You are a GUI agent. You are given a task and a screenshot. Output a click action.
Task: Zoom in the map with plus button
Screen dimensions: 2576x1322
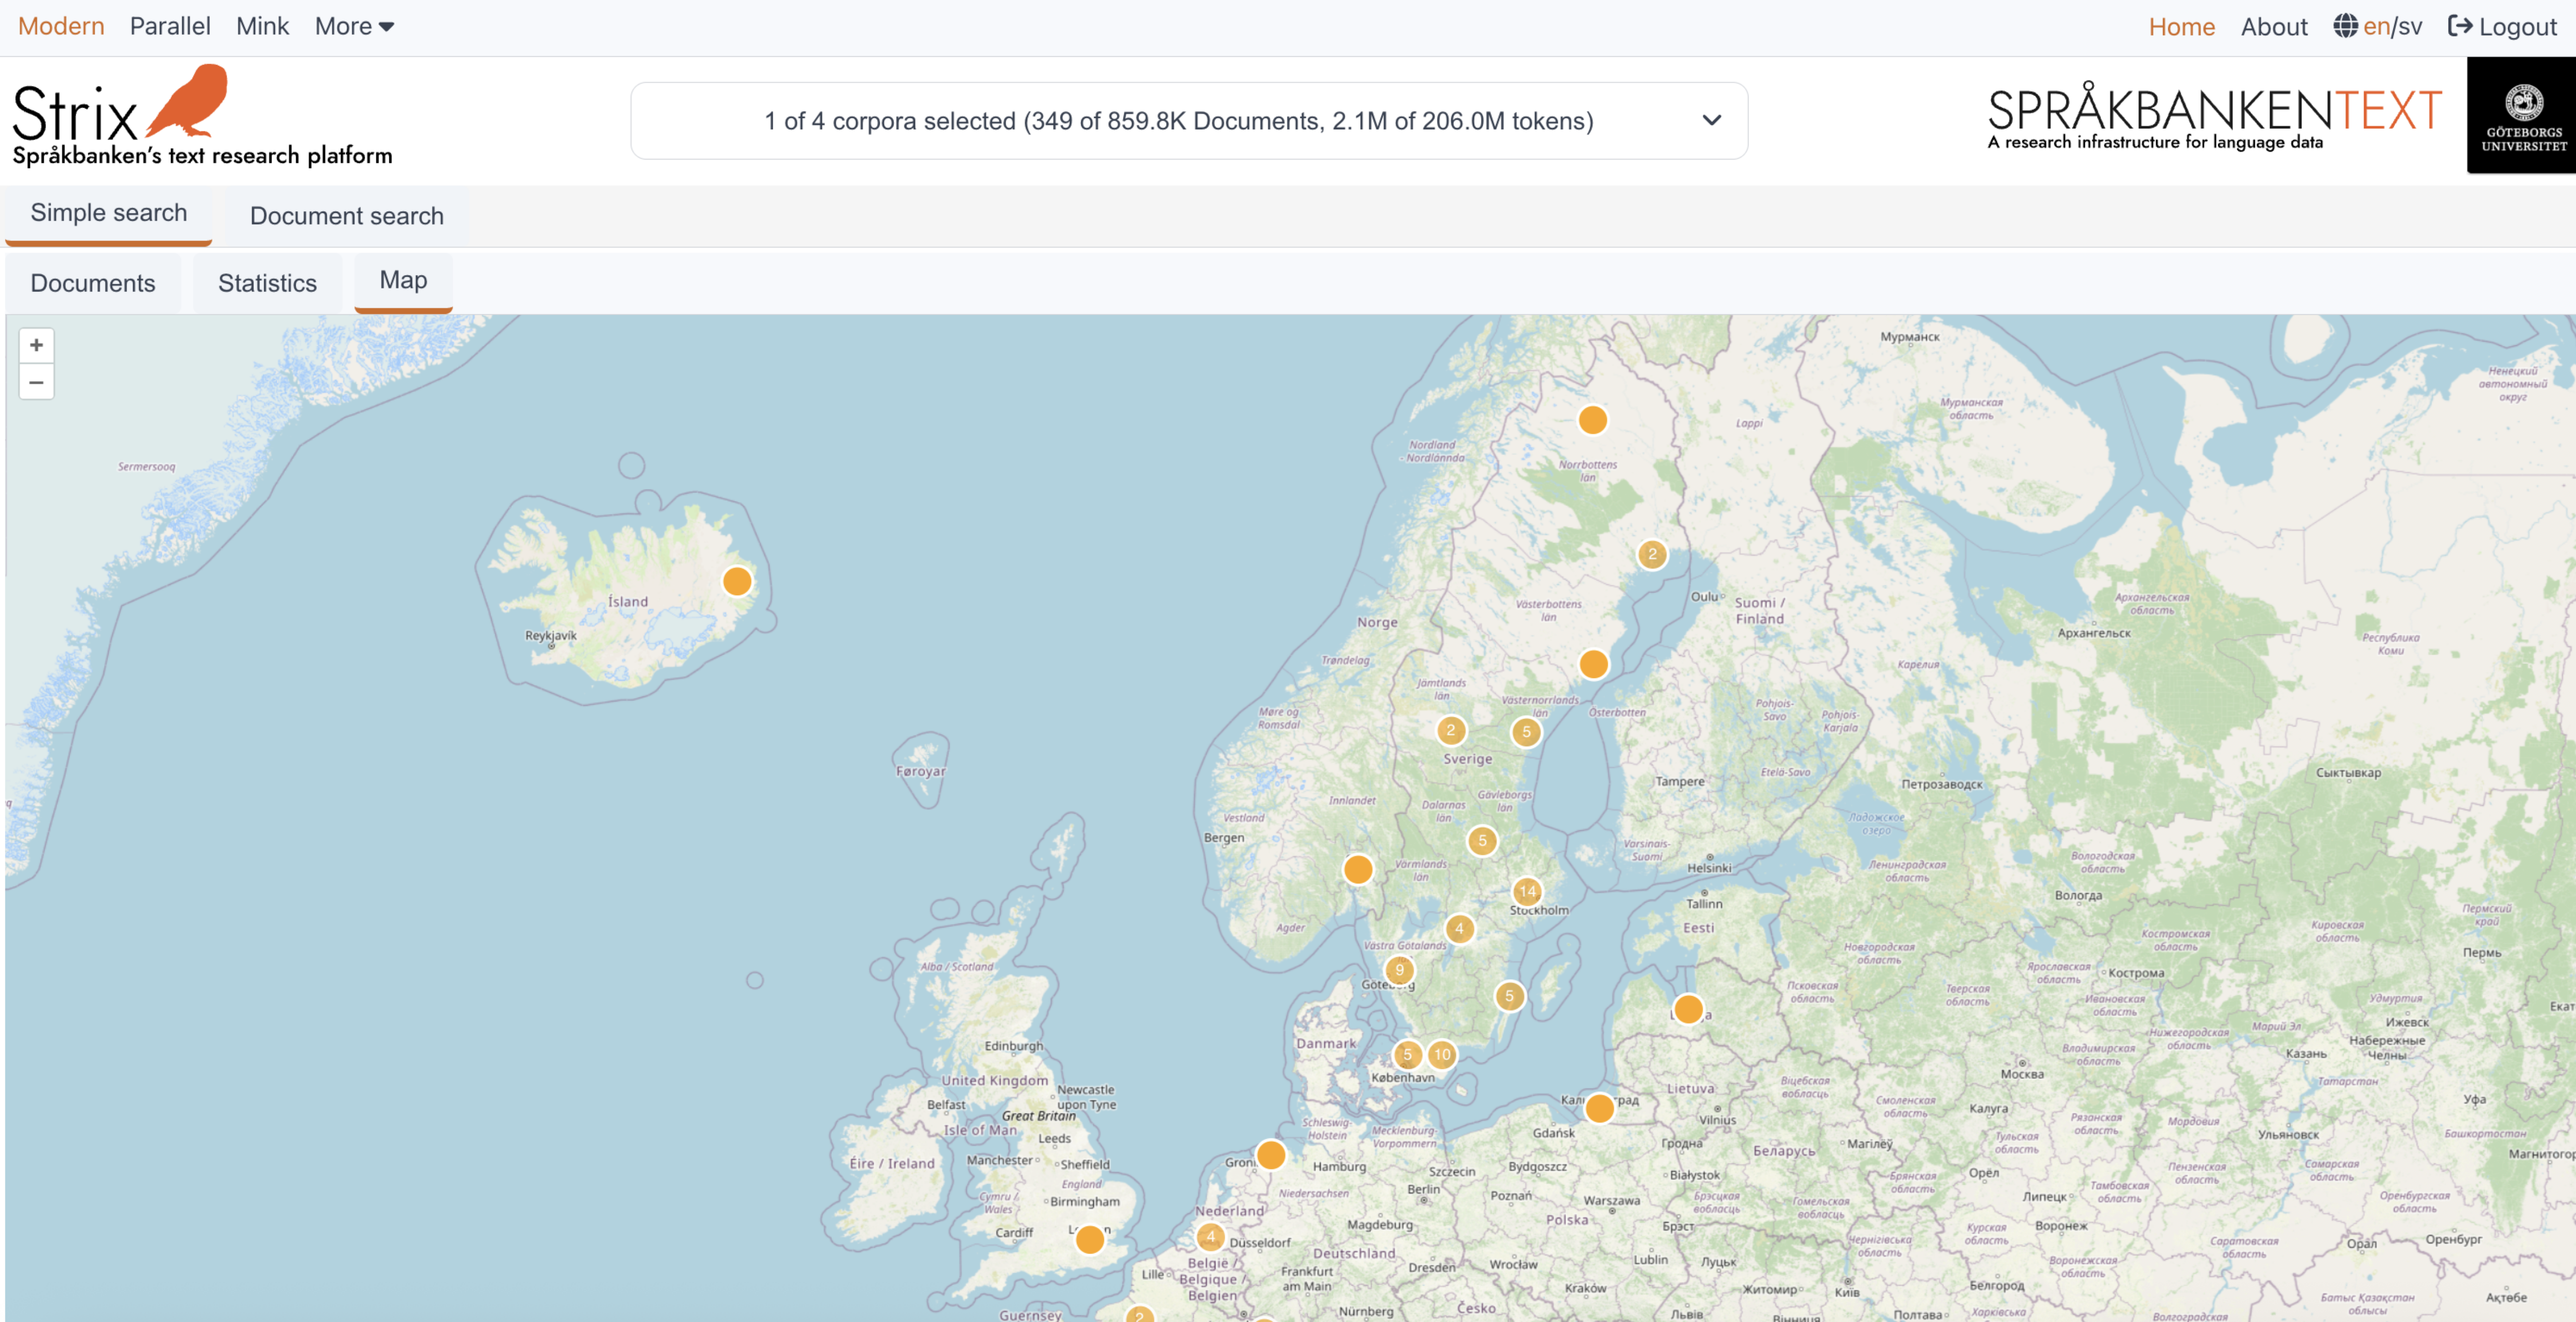(36, 345)
